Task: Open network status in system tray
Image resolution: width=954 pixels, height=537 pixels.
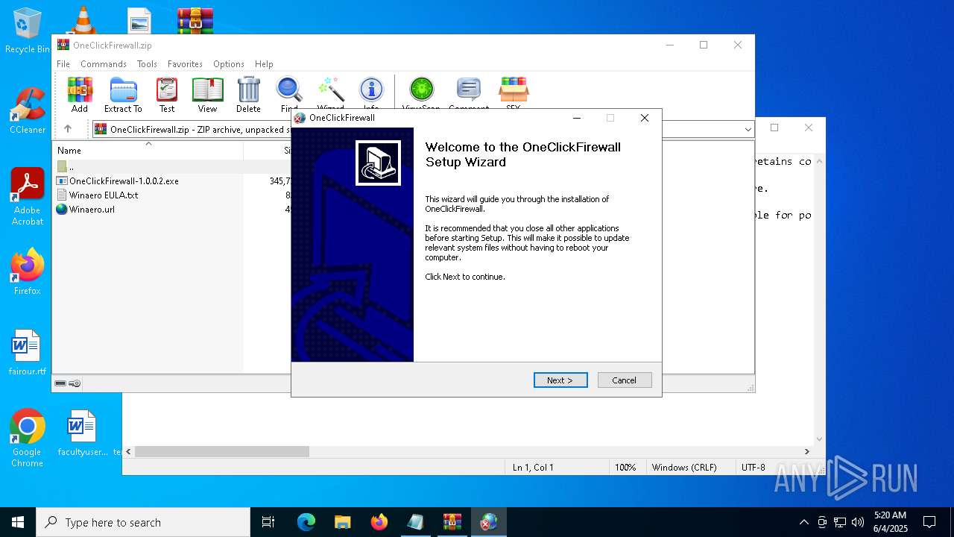Action: click(x=840, y=522)
